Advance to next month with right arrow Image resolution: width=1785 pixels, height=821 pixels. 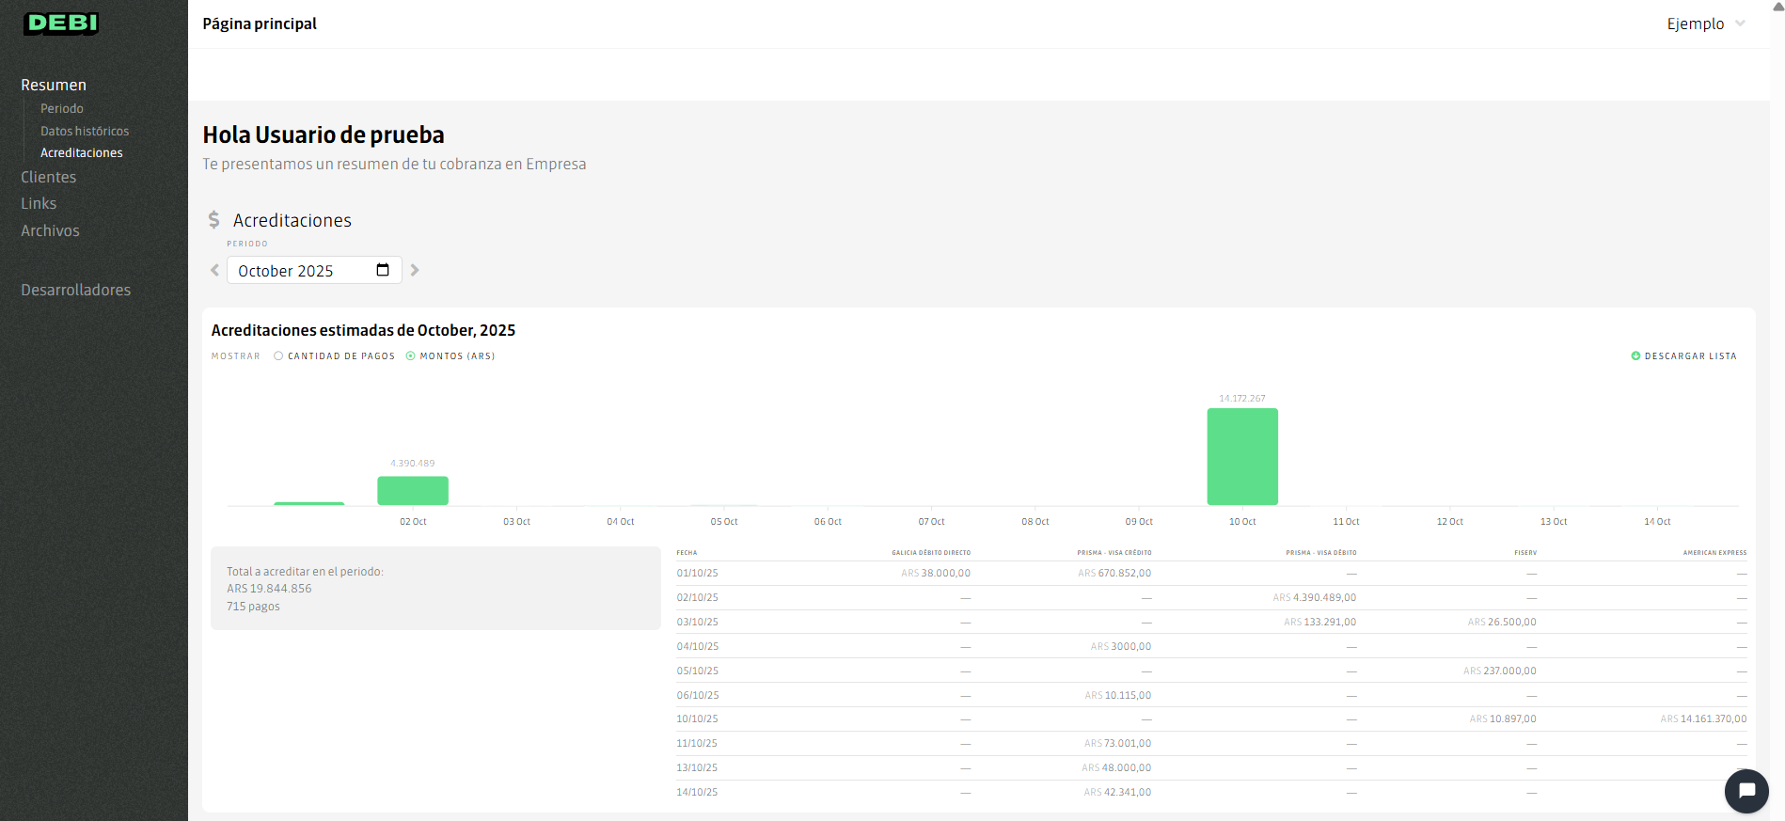click(x=415, y=271)
